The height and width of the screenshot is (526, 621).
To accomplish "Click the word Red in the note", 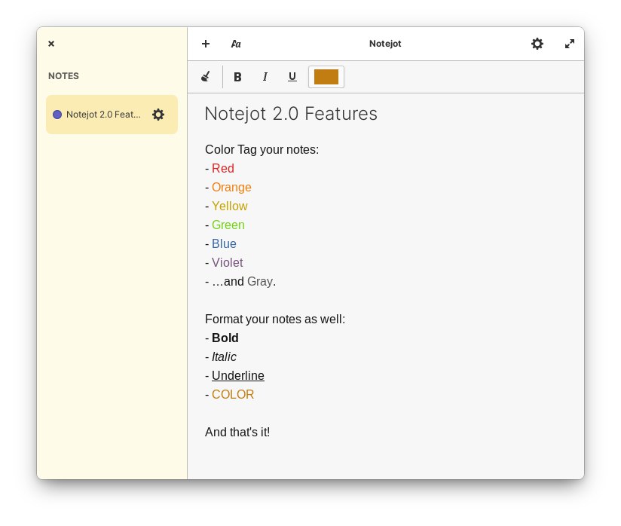I will (x=223, y=168).
